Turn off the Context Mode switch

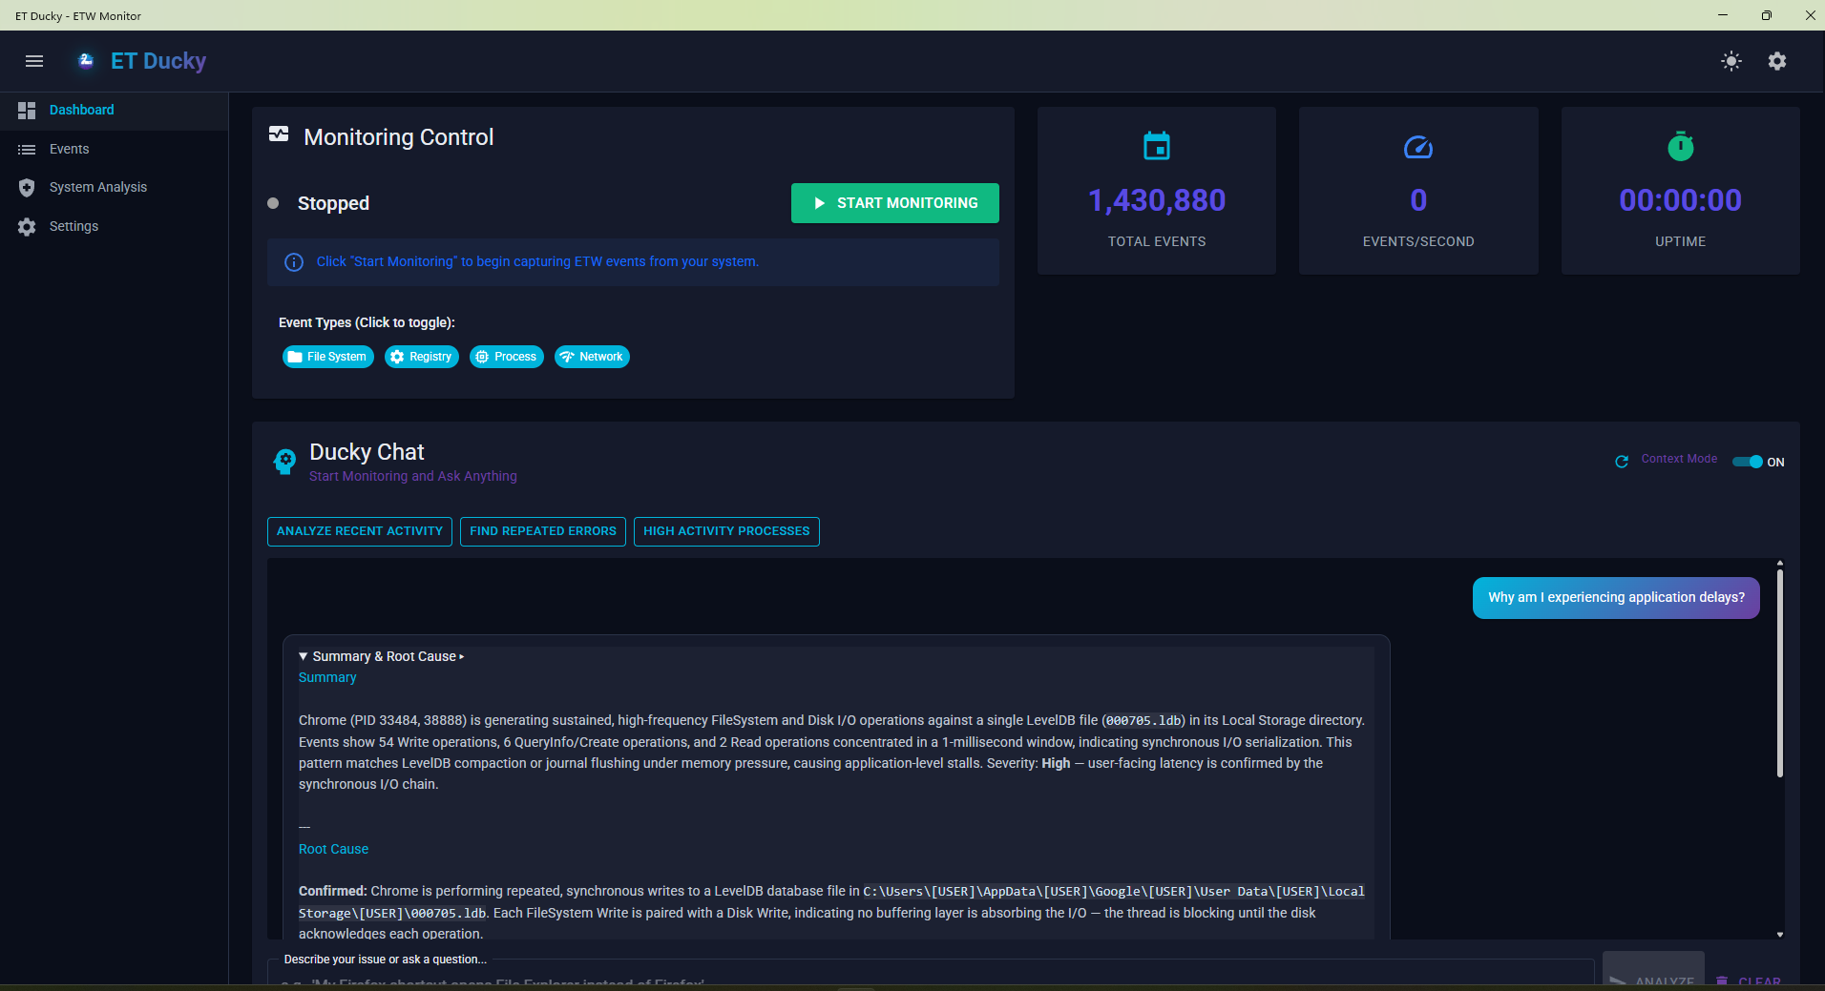pyautogui.click(x=1748, y=462)
